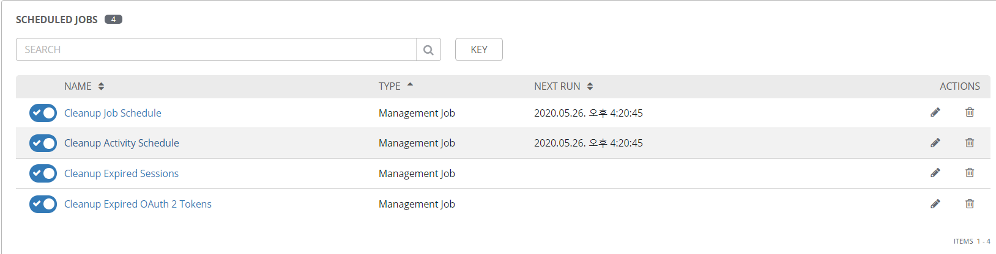Screen dimensions: 996x254
Task: Toggle the Cleanup Expired Sessions switch
Action: click(43, 173)
